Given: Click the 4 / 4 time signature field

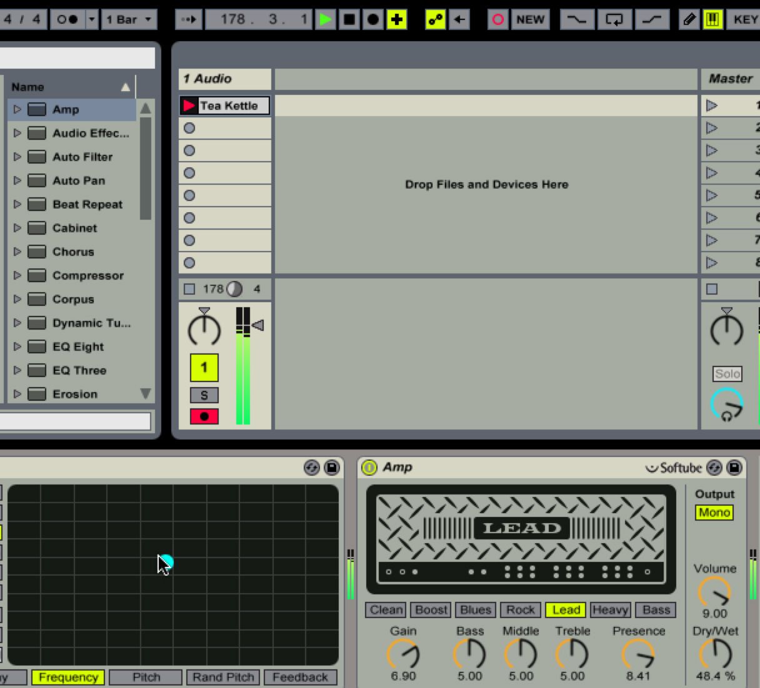Looking at the screenshot, I should [x=22, y=19].
